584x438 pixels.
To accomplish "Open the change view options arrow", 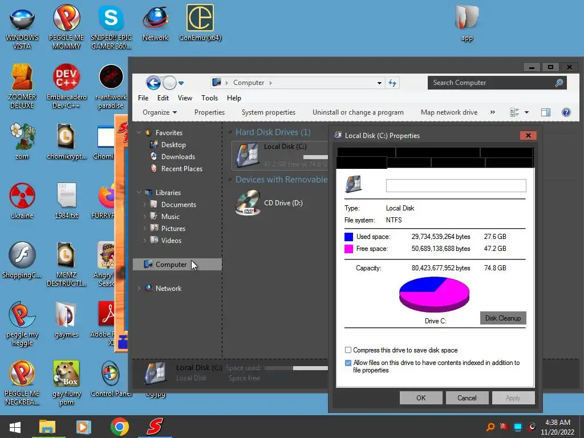I will pos(526,112).
